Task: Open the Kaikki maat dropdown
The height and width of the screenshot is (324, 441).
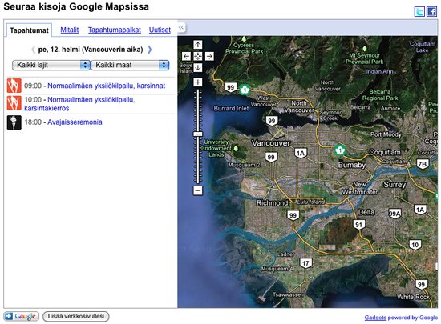Action: [x=130, y=65]
